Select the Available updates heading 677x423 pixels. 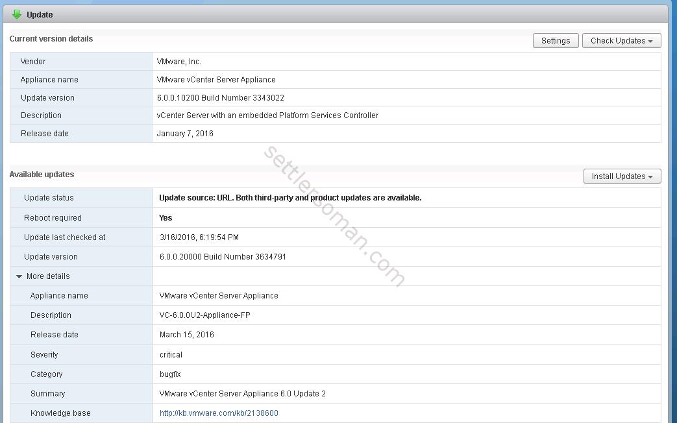[x=42, y=175]
